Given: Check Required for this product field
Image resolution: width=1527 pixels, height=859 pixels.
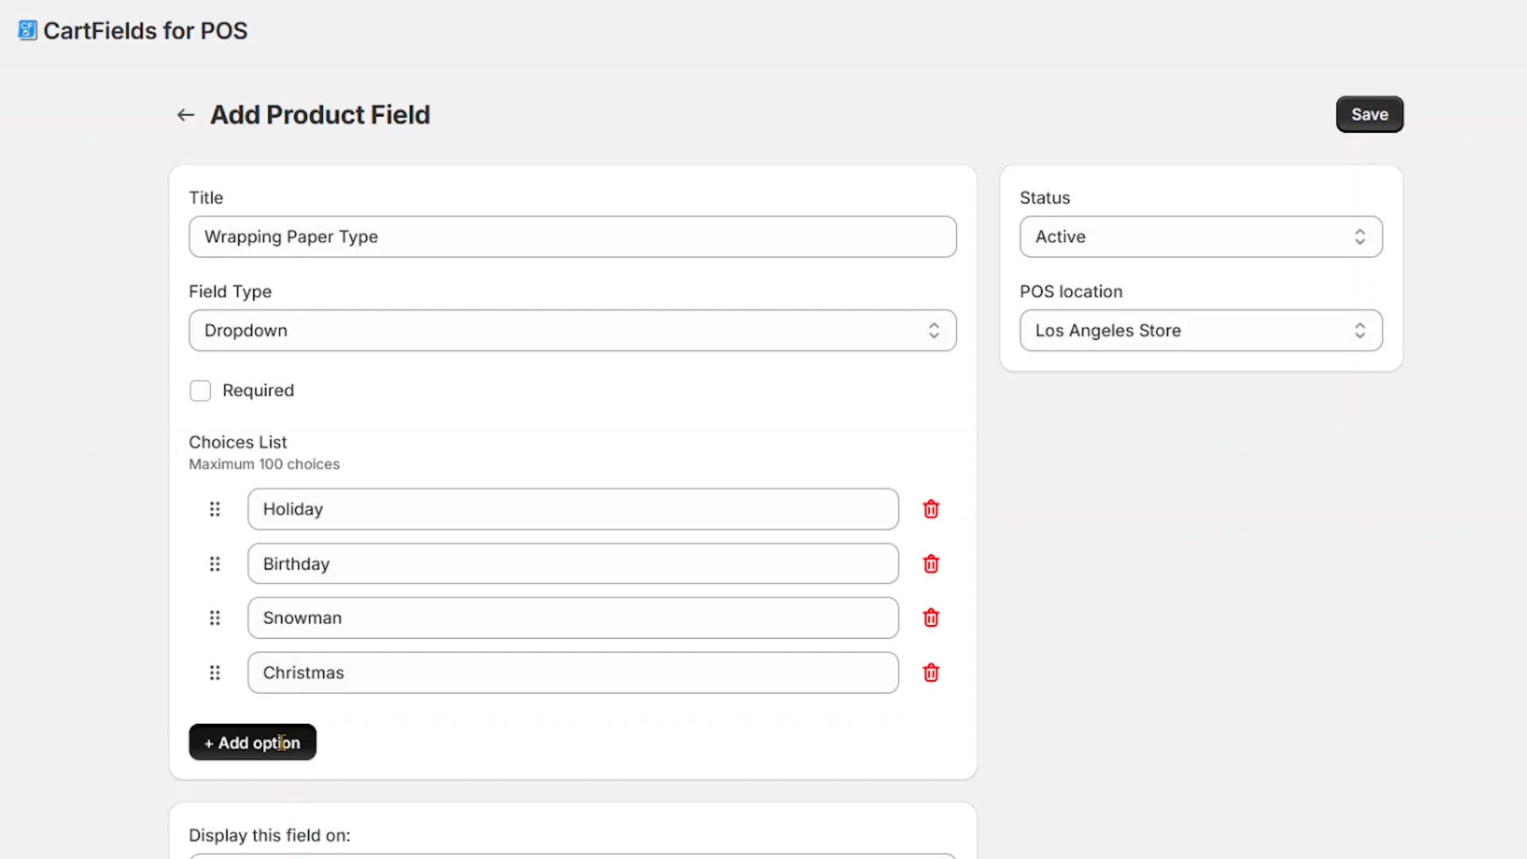Looking at the screenshot, I should [x=200, y=390].
